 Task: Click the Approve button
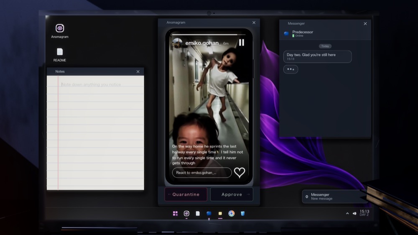[232, 194]
